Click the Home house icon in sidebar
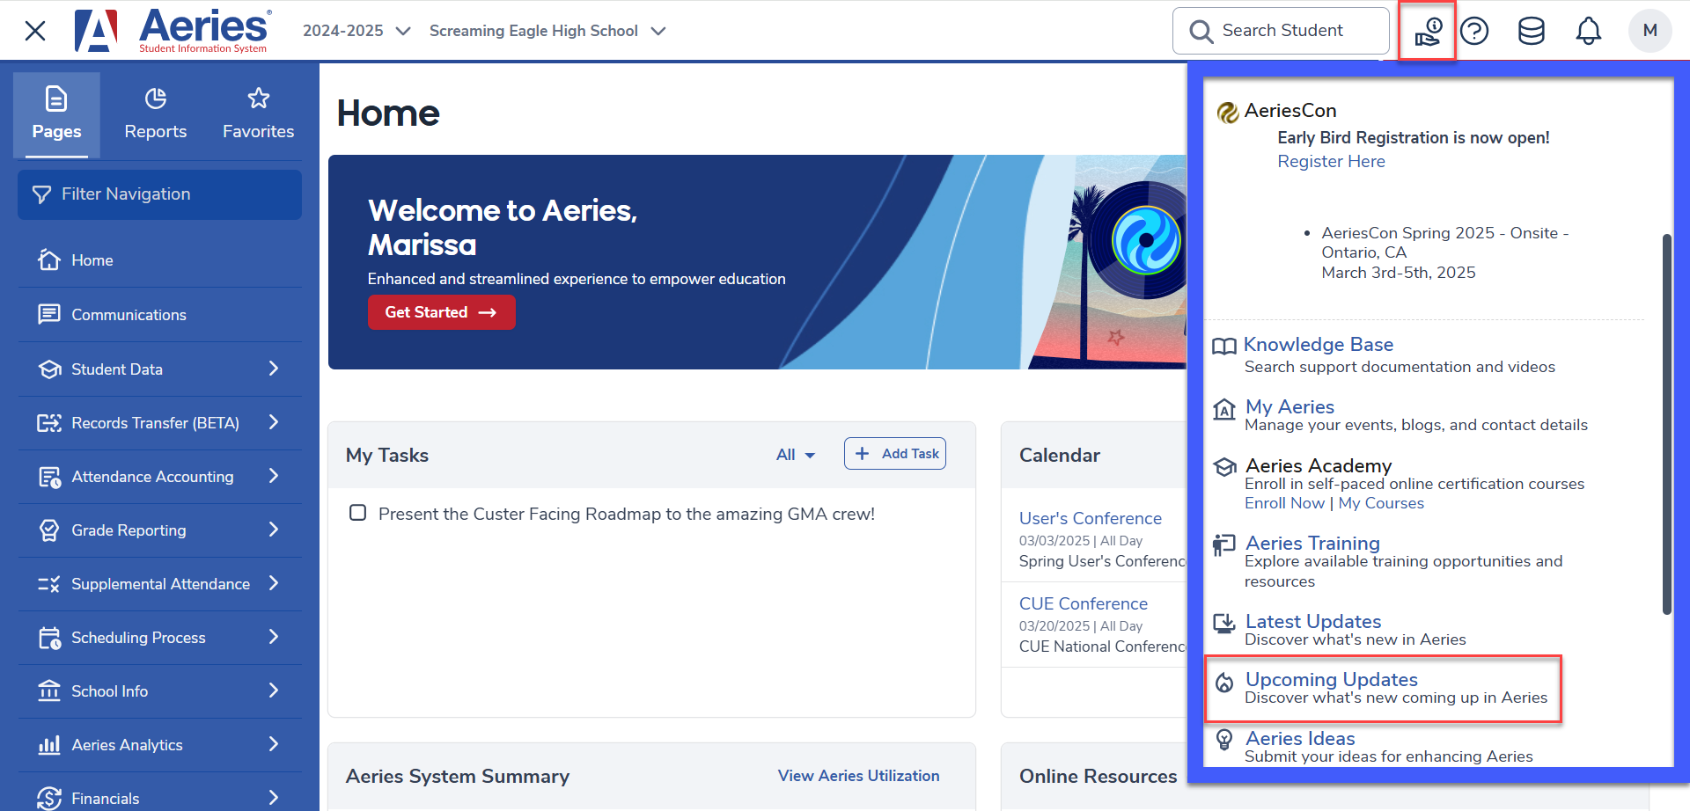The width and height of the screenshot is (1690, 811). 49,260
